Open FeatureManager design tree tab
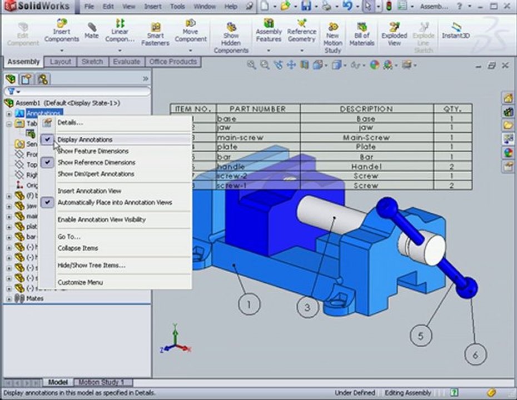This screenshot has height=400, width=517. click(11, 79)
